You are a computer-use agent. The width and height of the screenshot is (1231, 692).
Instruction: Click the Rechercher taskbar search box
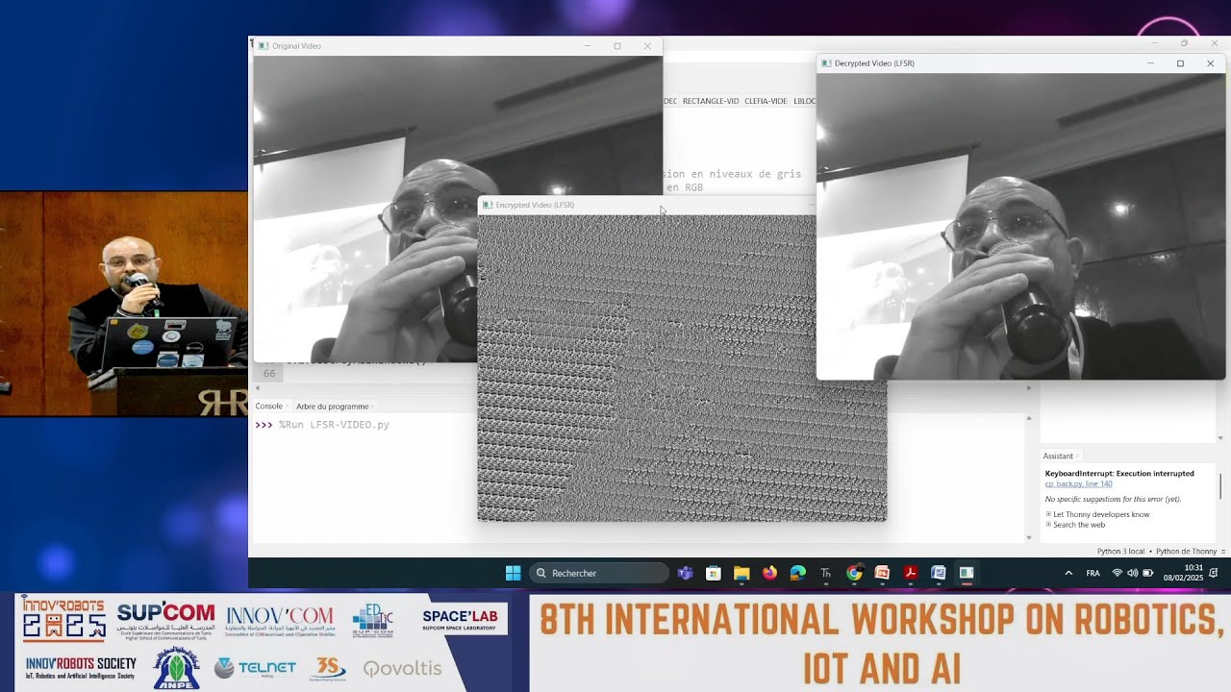pos(598,573)
